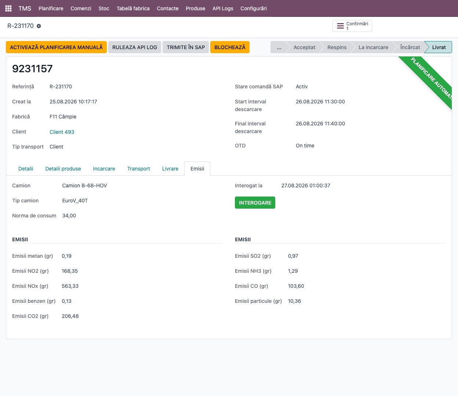Expand hidden statuses with the ellipsis
Screen dimensions: 458x396
coord(279,47)
